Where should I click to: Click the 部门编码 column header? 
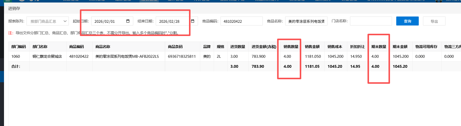(19, 47)
